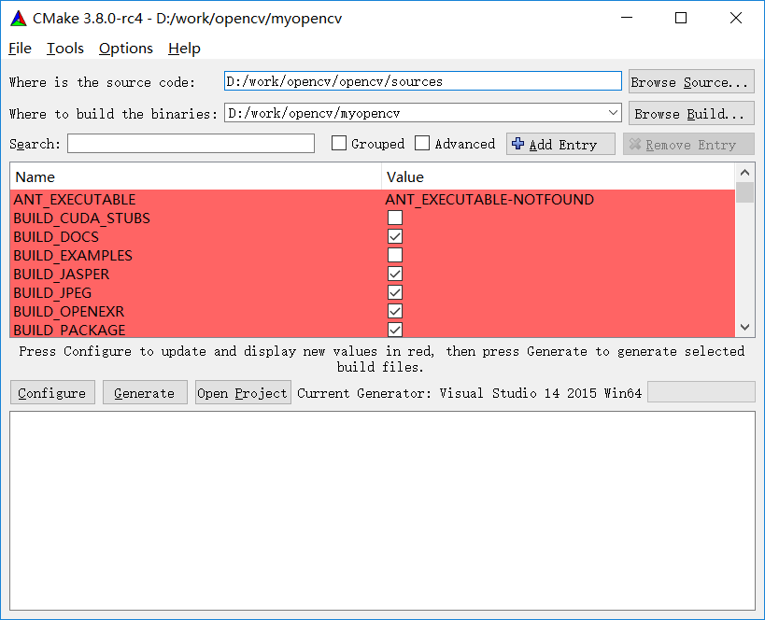
Task: Select the BUILD_JPEG row name
Action: [52, 292]
